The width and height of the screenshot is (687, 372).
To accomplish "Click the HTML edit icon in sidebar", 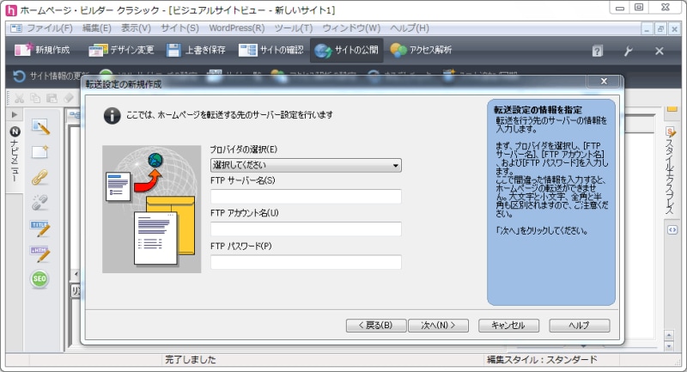I will click(40, 253).
